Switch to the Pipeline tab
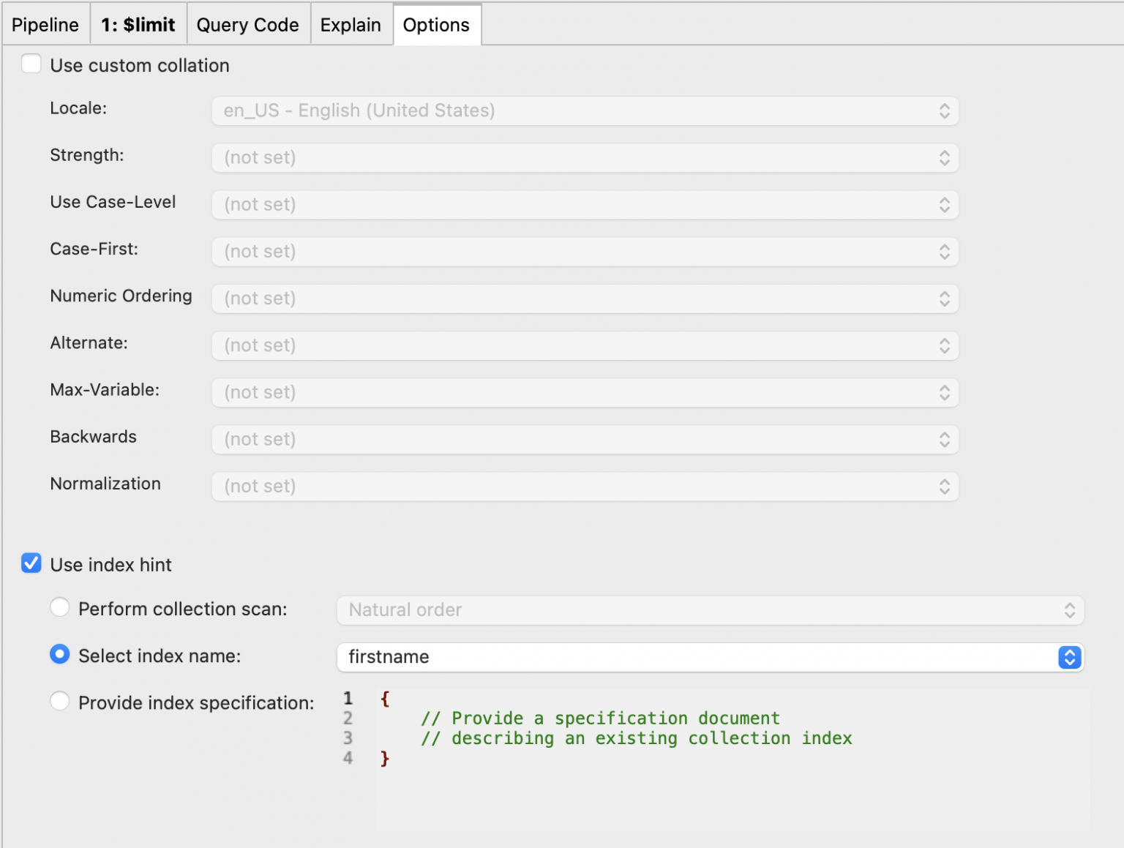The height and width of the screenshot is (848, 1124). [45, 24]
